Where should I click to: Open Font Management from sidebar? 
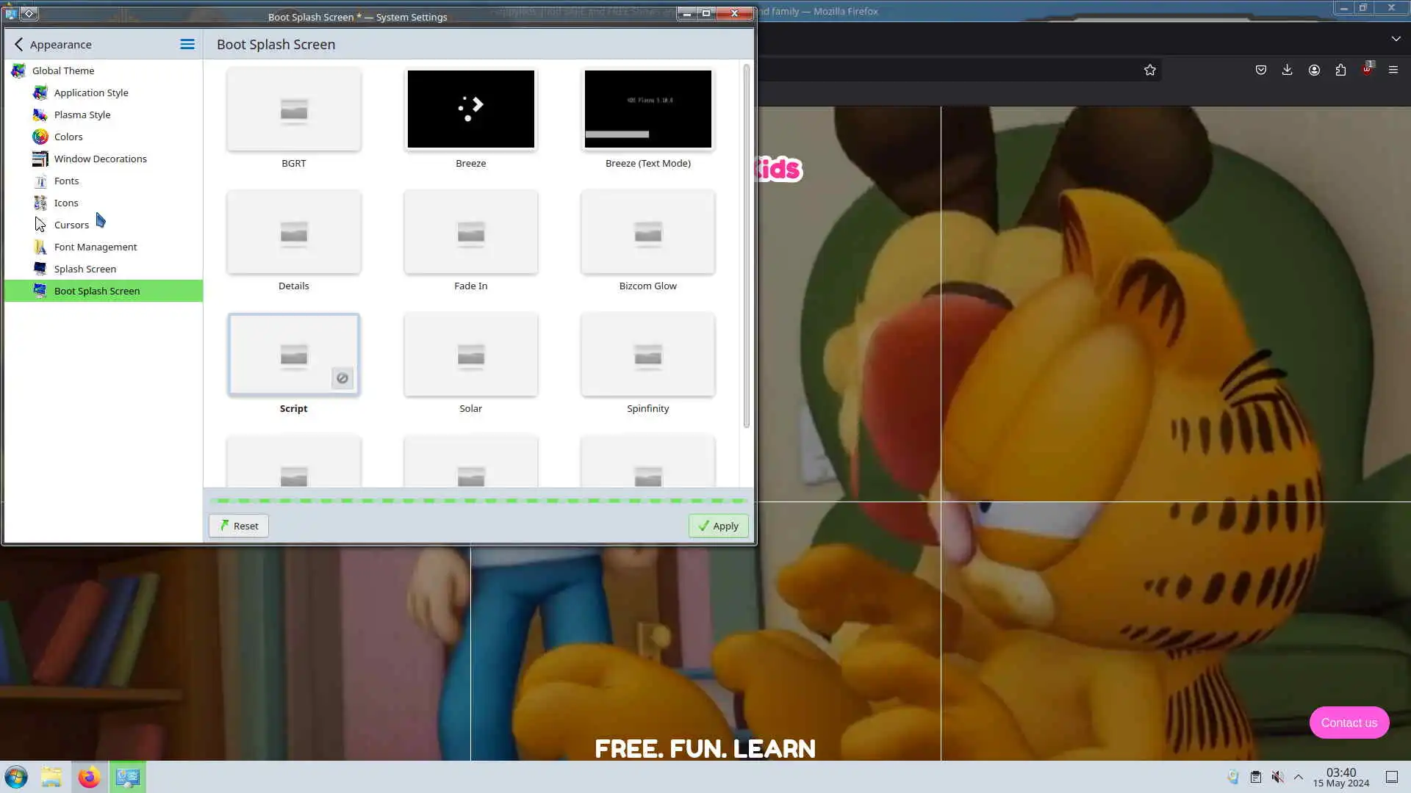pyautogui.click(x=95, y=247)
